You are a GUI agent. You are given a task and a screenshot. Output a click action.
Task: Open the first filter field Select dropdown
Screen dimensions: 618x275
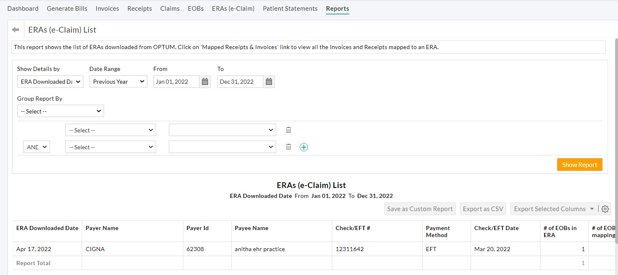[110, 129]
